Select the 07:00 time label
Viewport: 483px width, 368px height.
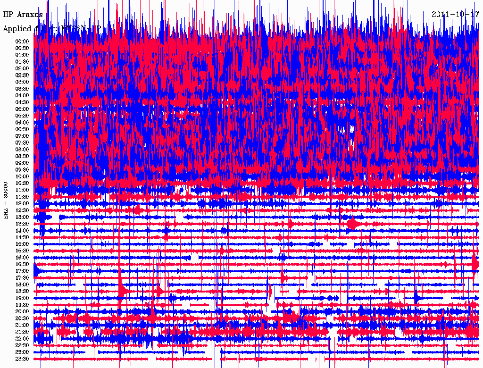(22, 136)
